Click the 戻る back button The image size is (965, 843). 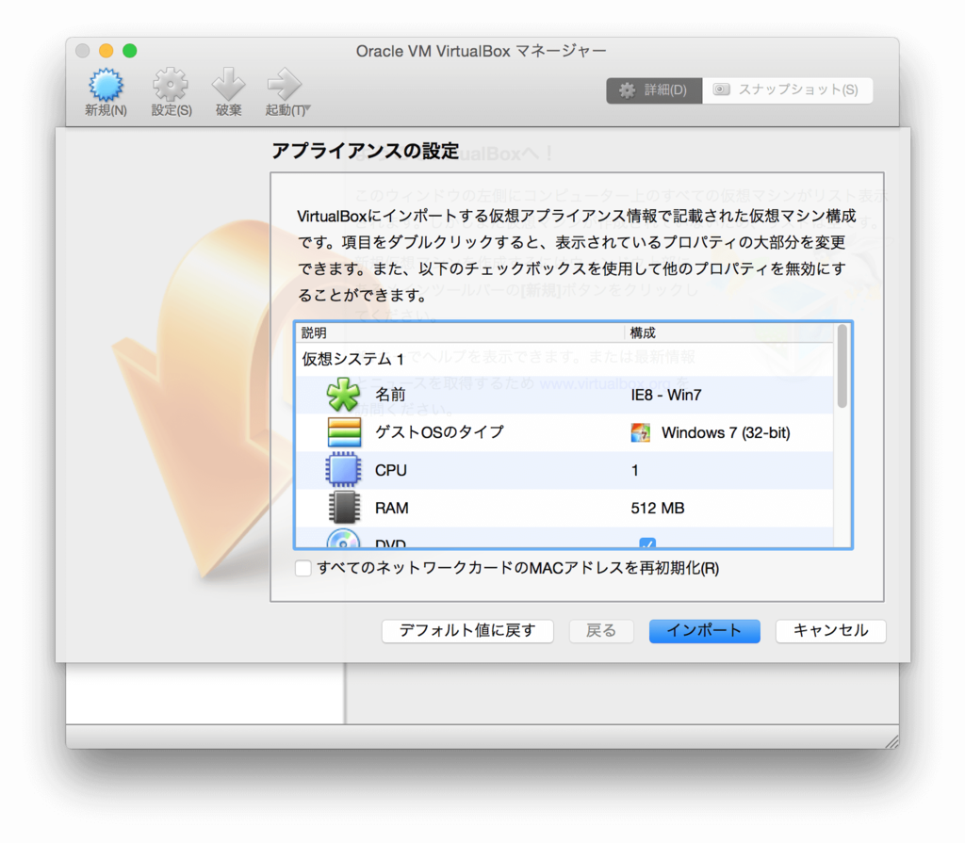click(x=600, y=631)
